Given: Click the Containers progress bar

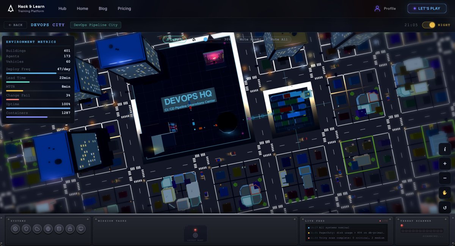Looking at the screenshot, I should (x=38, y=117).
